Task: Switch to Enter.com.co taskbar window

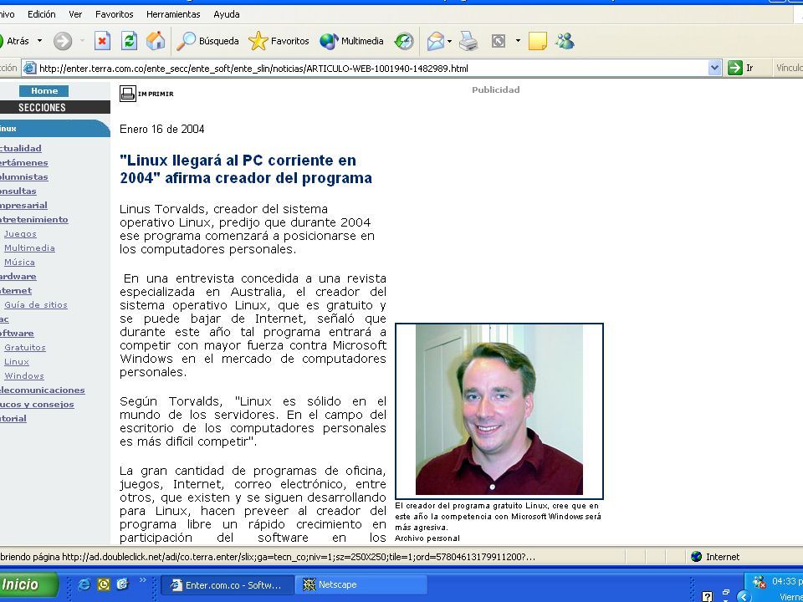Action: point(228,584)
